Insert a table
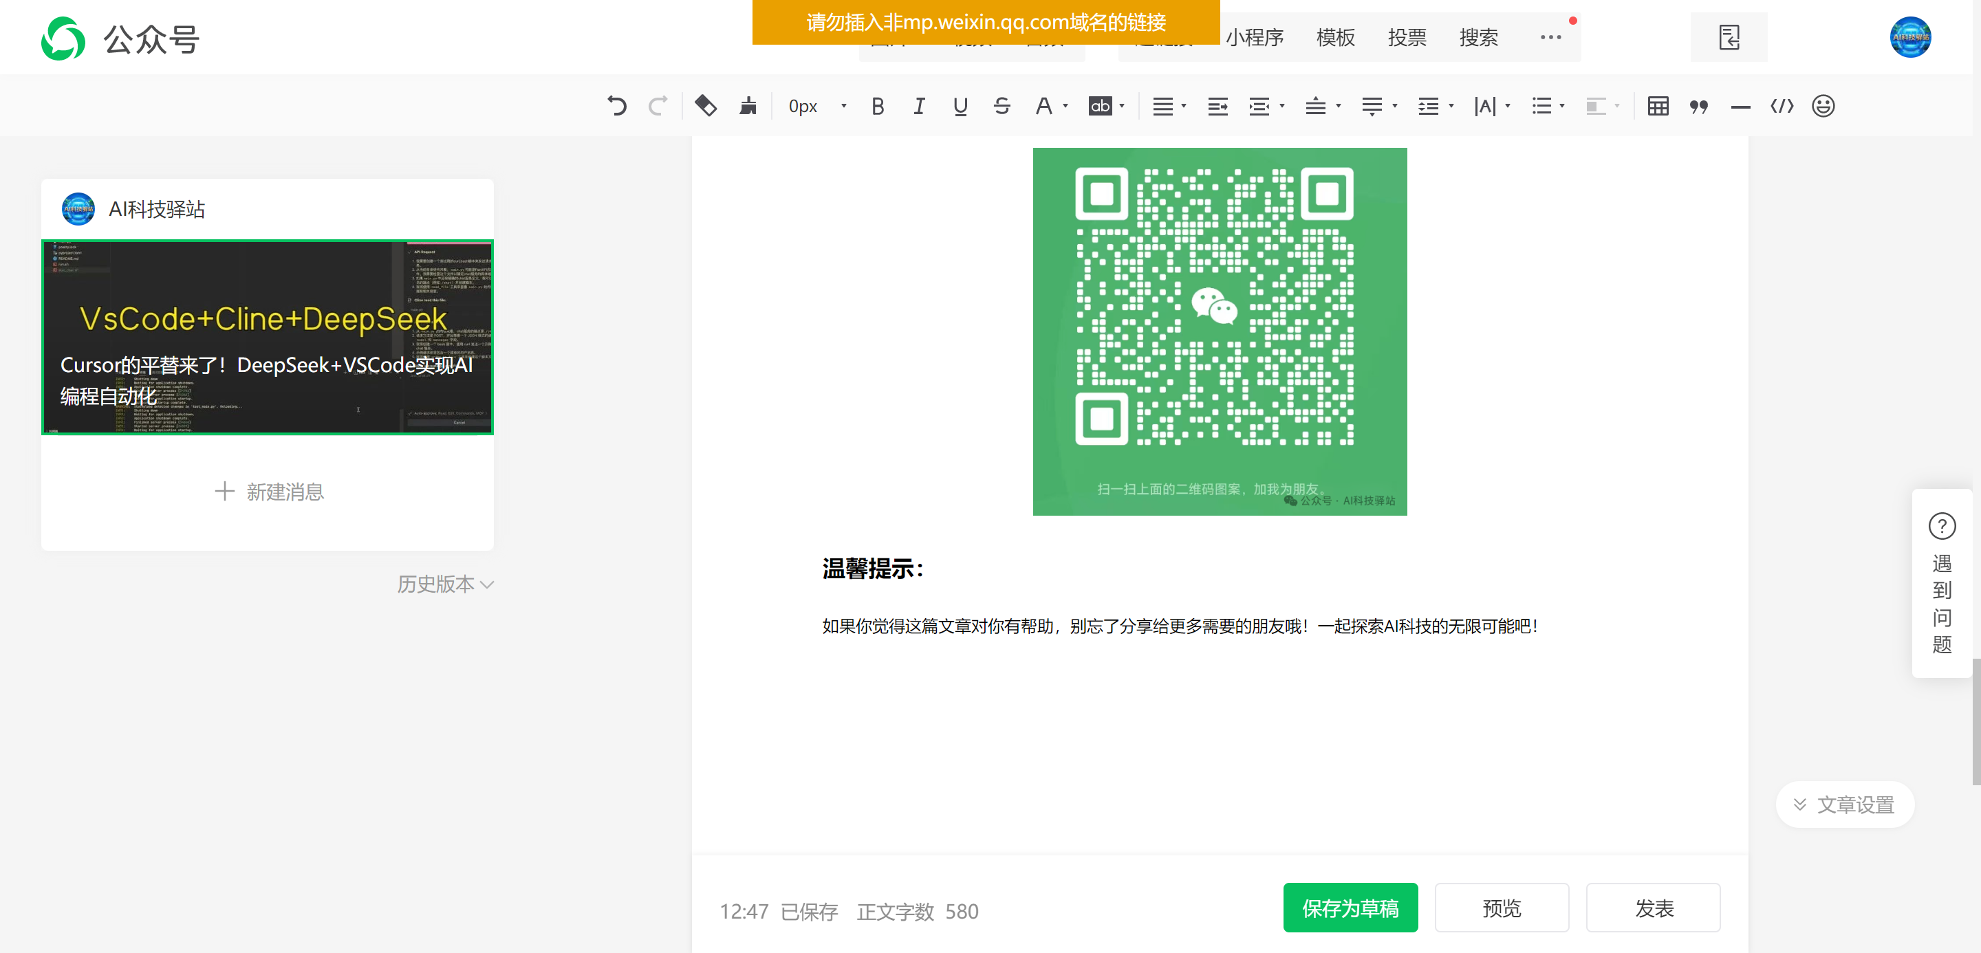Screen dimensions: 1981x953 [x=1658, y=106]
